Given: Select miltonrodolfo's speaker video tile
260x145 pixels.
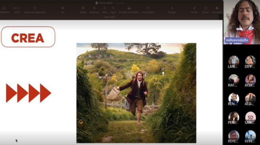Looking at the screenshot, I should pyautogui.click(x=241, y=22).
